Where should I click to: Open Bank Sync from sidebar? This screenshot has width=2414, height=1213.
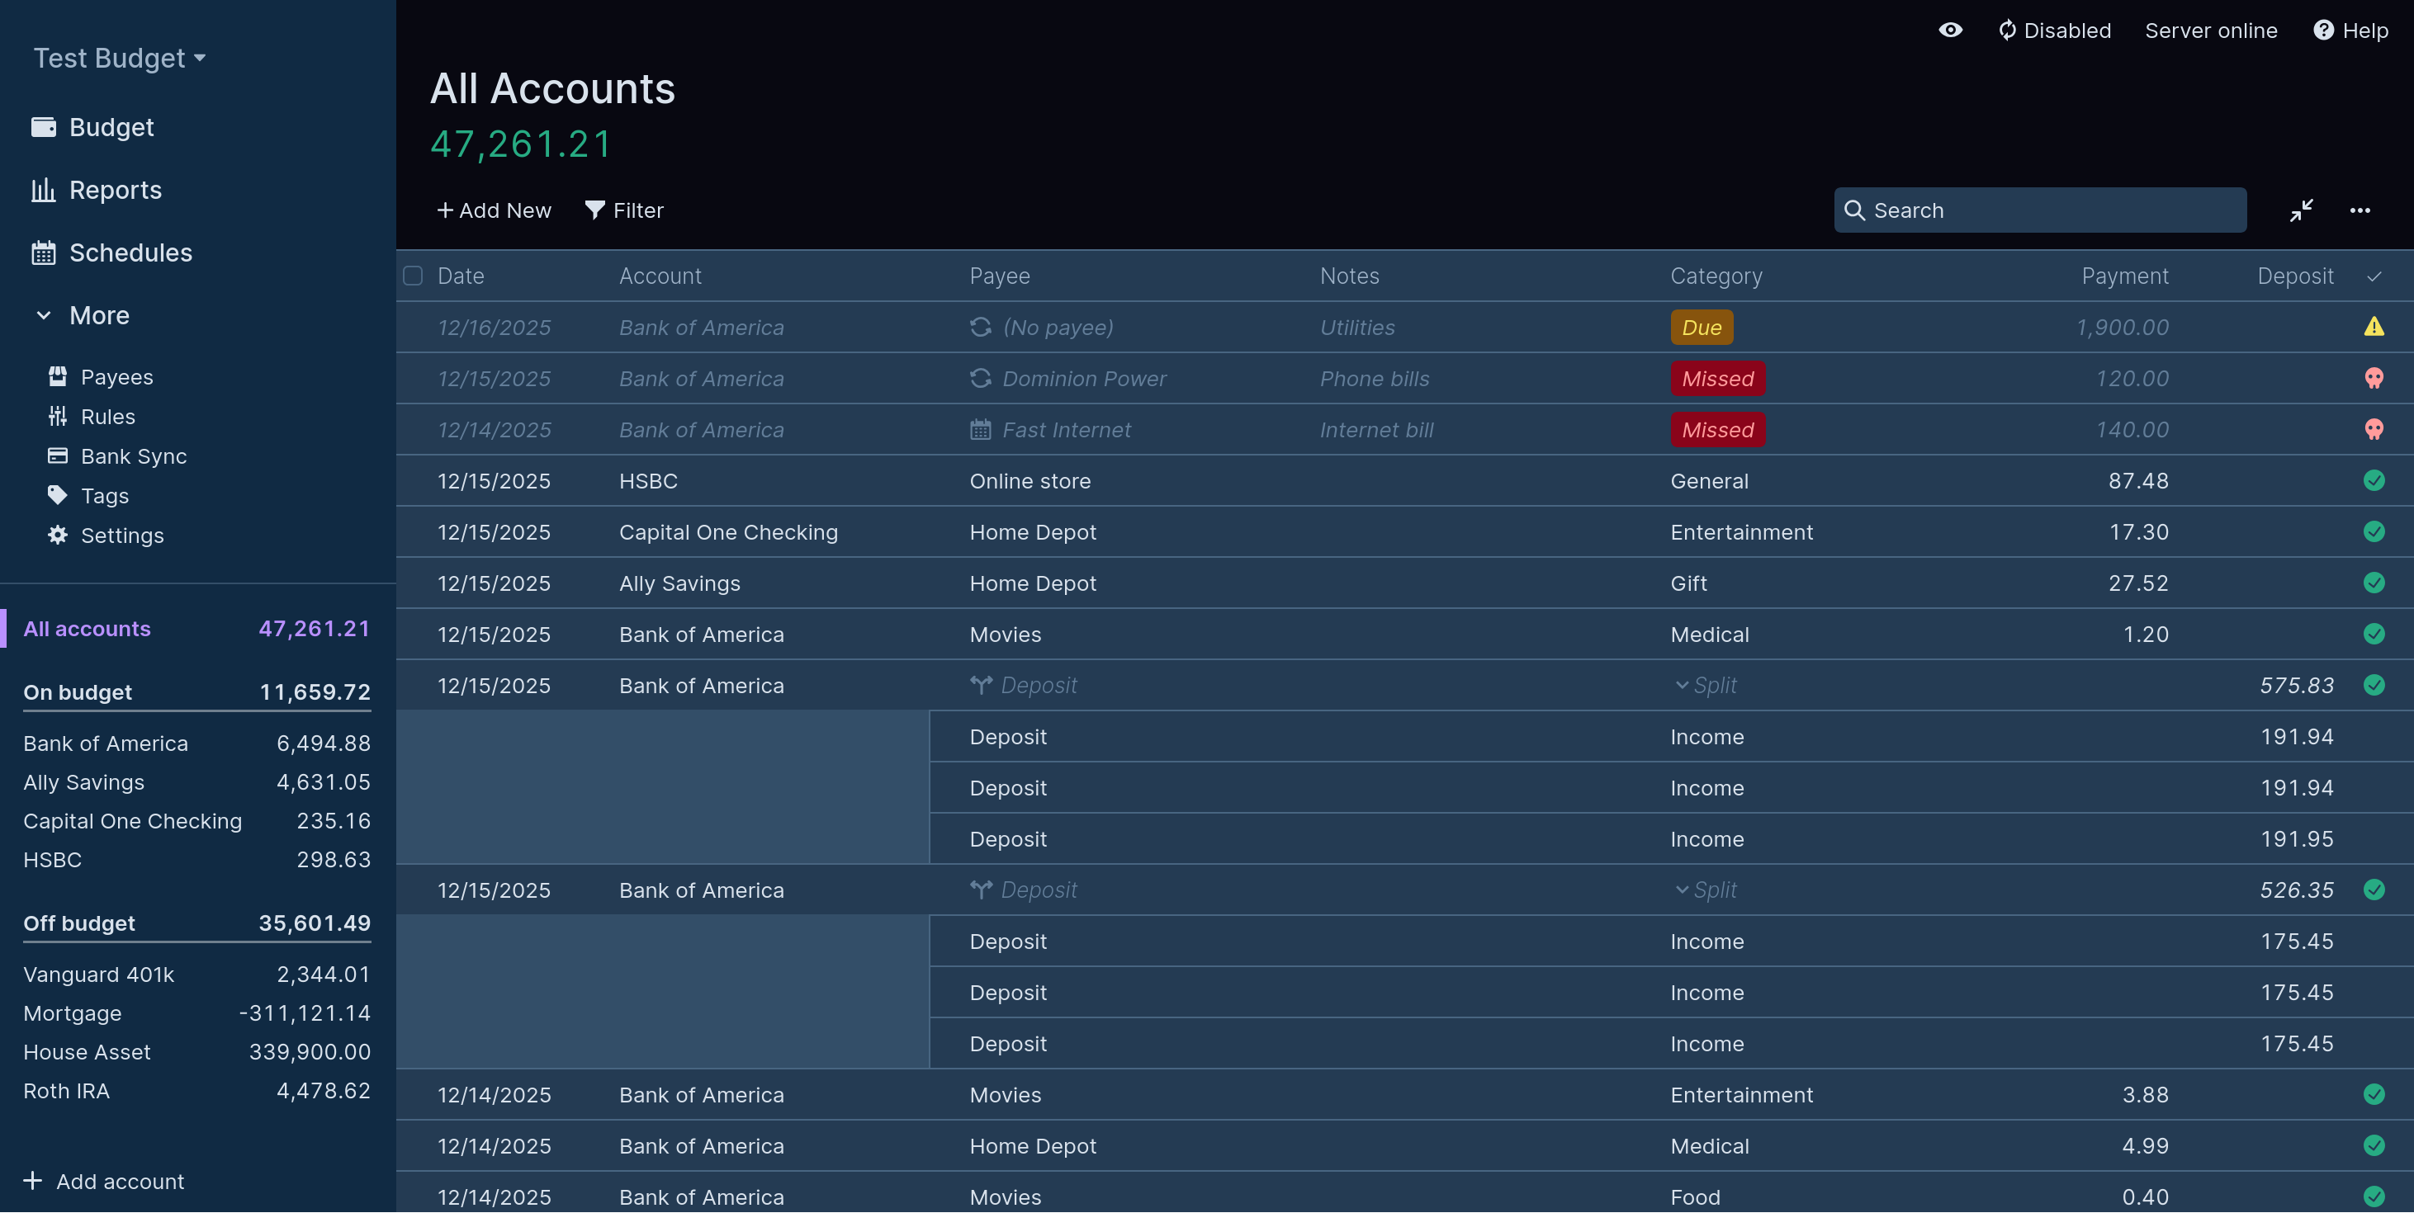pyautogui.click(x=133, y=456)
